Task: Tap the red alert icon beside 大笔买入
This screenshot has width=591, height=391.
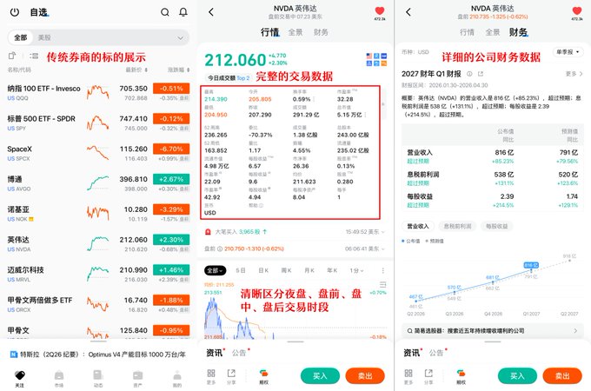Action: point(208,232)
